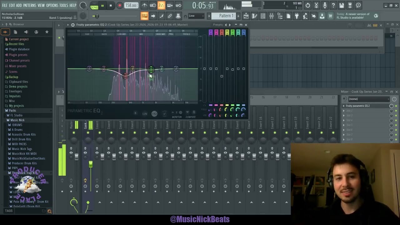Screen dimensions: 400x225
Task: Toggle wait for input before recording
Action: (153, 5)
